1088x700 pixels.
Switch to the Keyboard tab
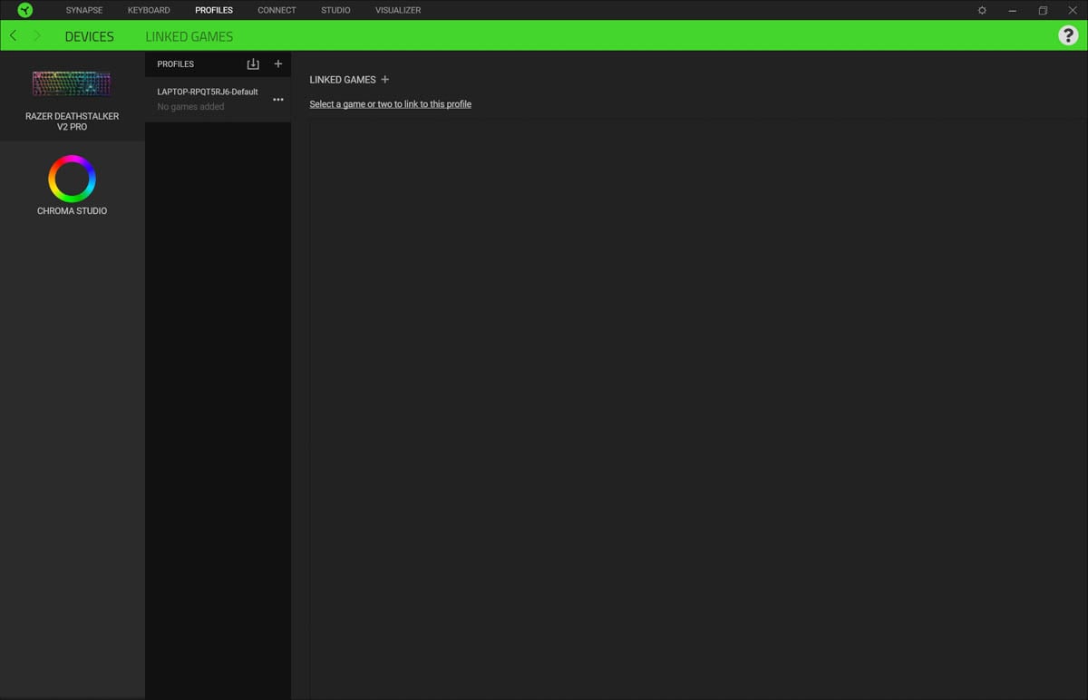click(x=149, y=10)
